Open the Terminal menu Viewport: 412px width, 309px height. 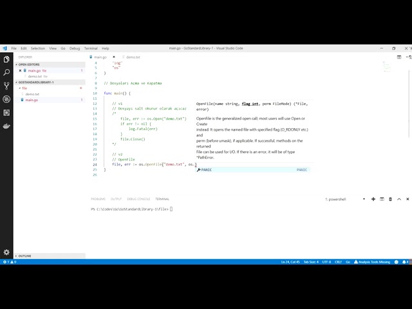click(x=91, y=48)
